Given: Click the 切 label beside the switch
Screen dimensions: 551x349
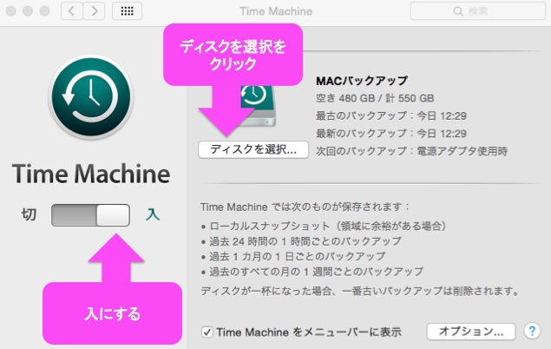Looking at the screenshot, I should click(29, 214).
